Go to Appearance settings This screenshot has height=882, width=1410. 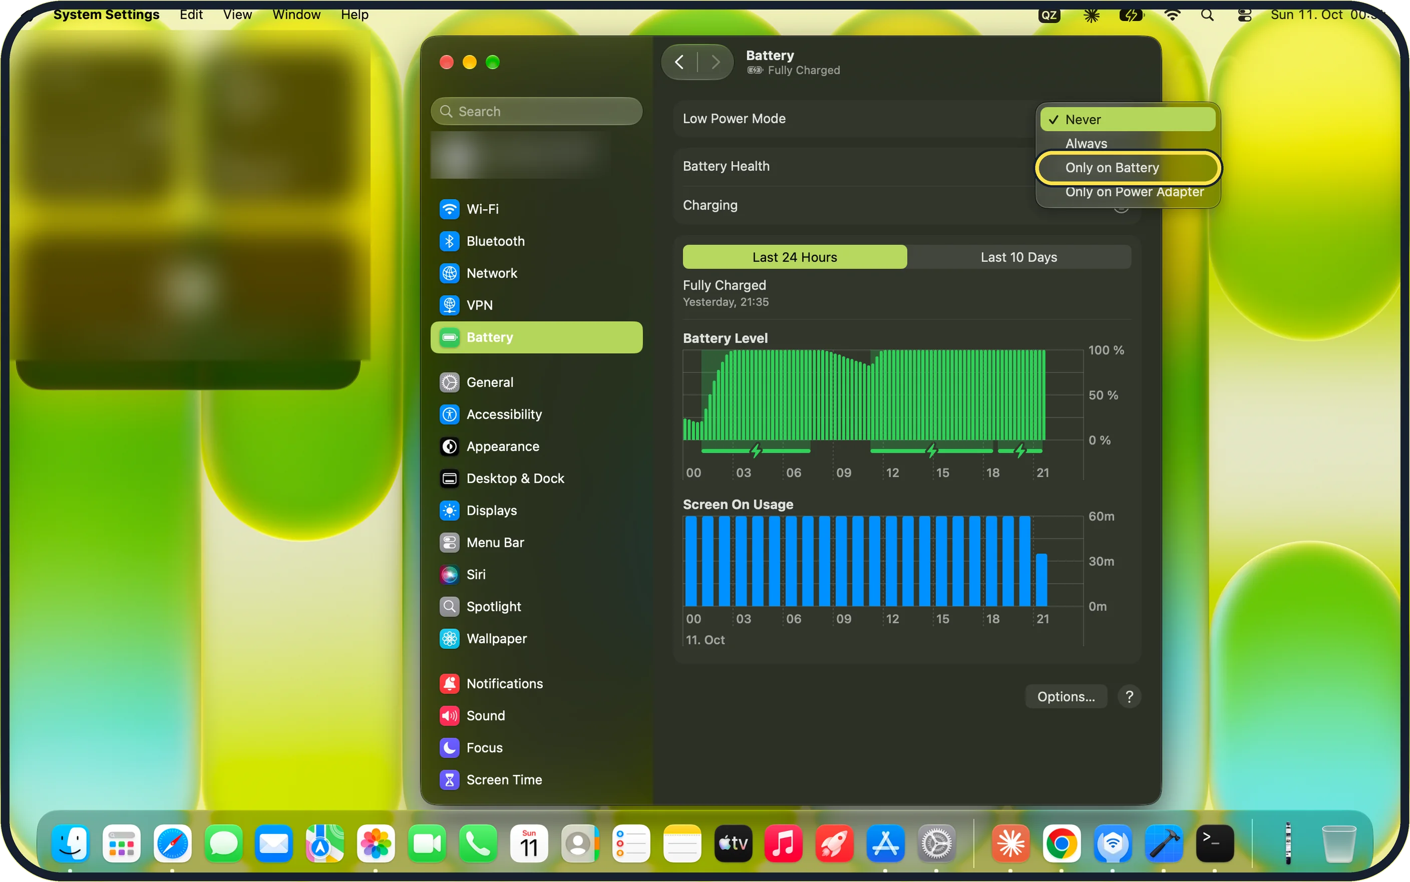536,446
